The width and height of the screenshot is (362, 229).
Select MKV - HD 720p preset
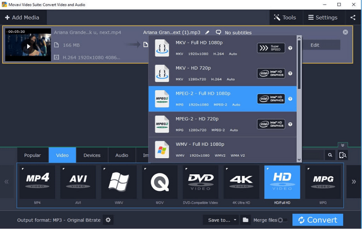coord(223,73)
